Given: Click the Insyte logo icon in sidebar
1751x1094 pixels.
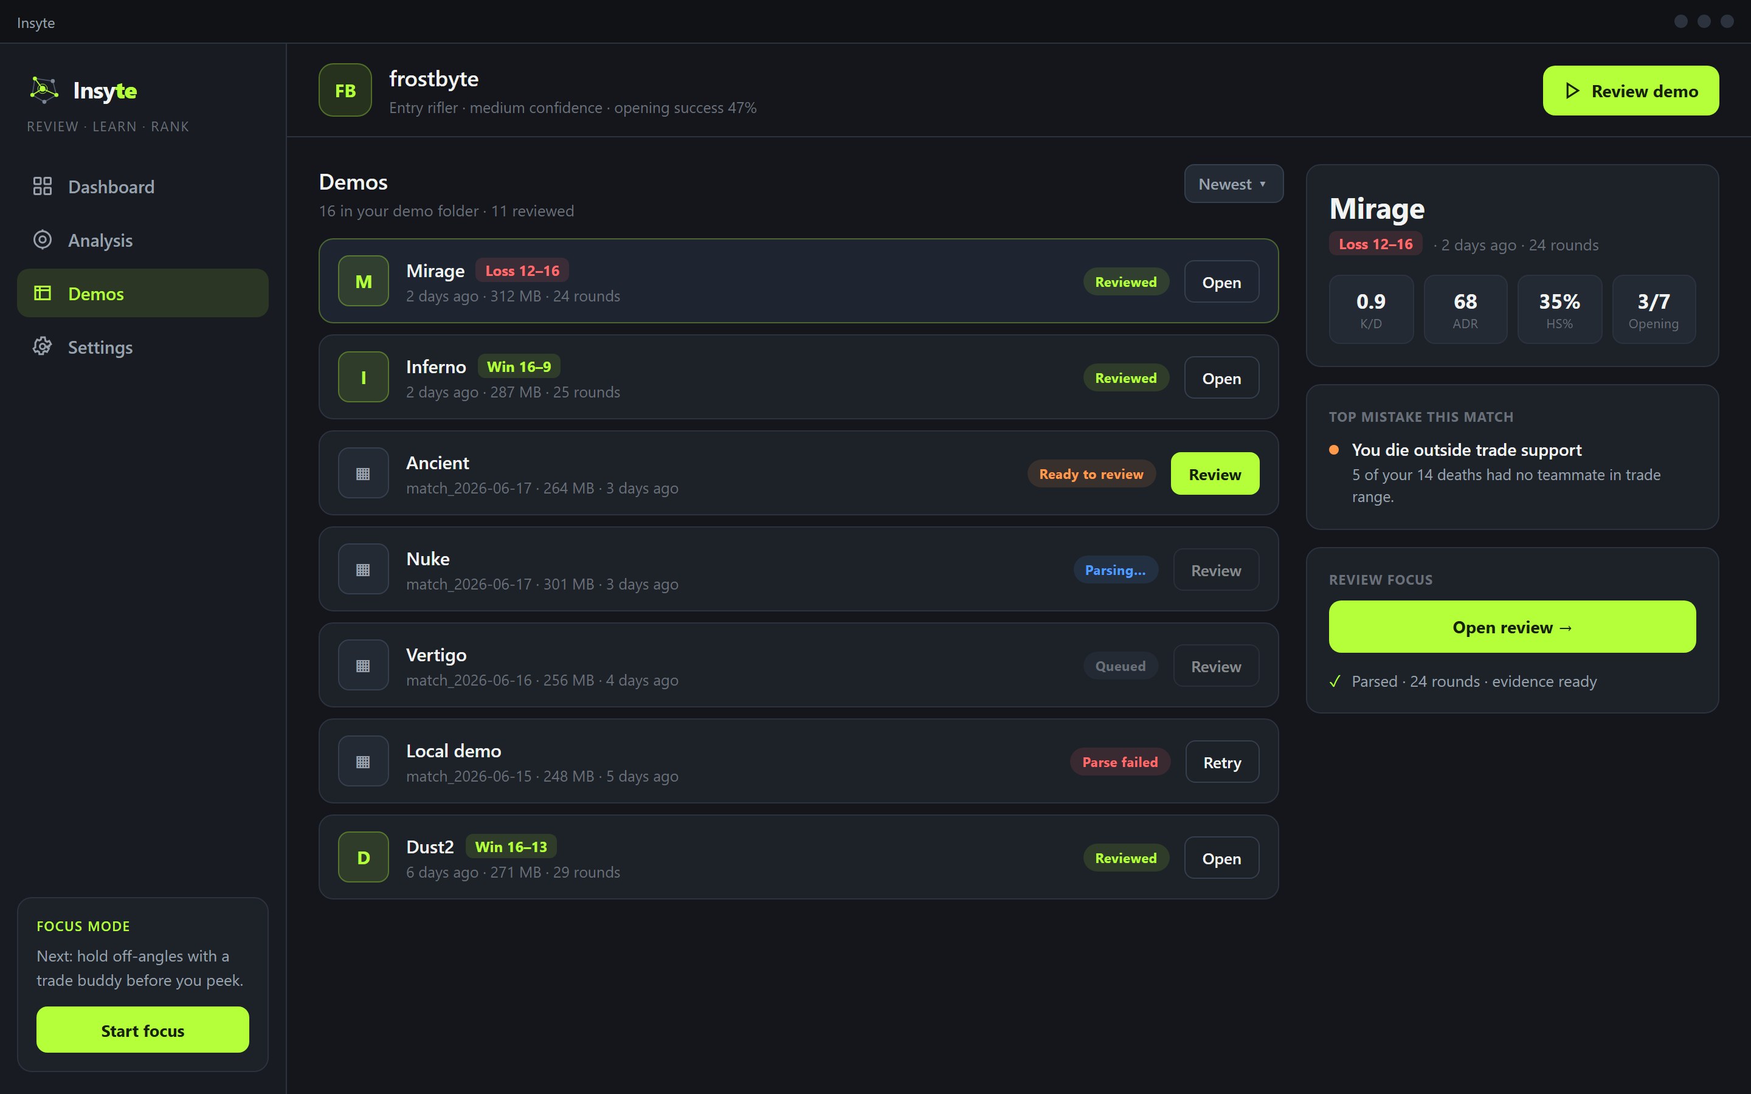Looking at the screenshot, I should [x=44, y=90].
